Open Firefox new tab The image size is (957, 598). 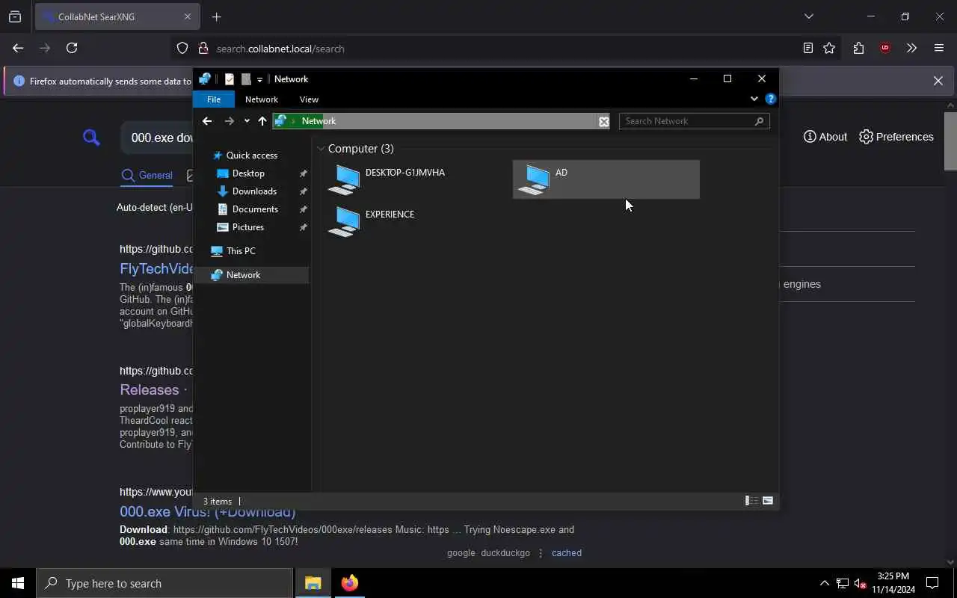[x=216, y=16]
